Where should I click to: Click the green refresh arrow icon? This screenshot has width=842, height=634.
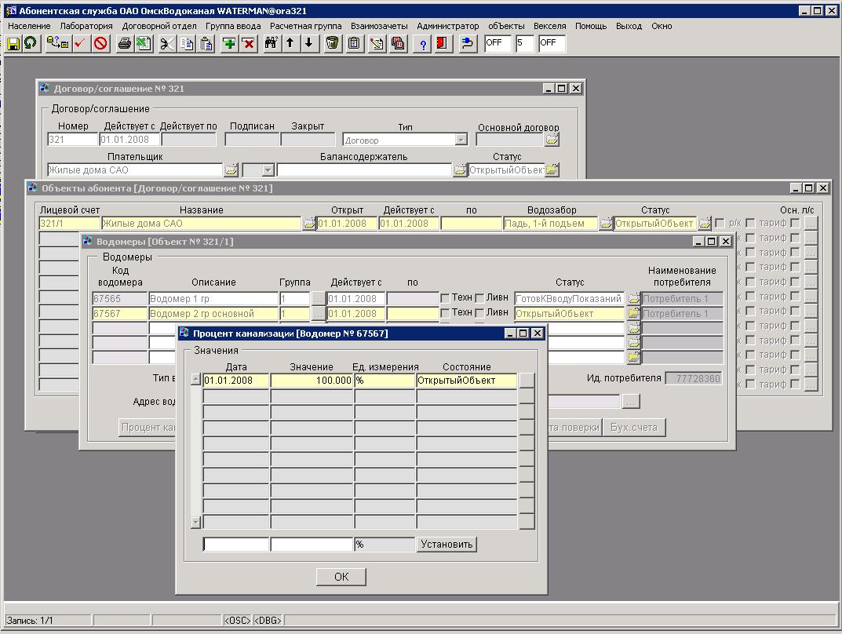click(31, 43)
